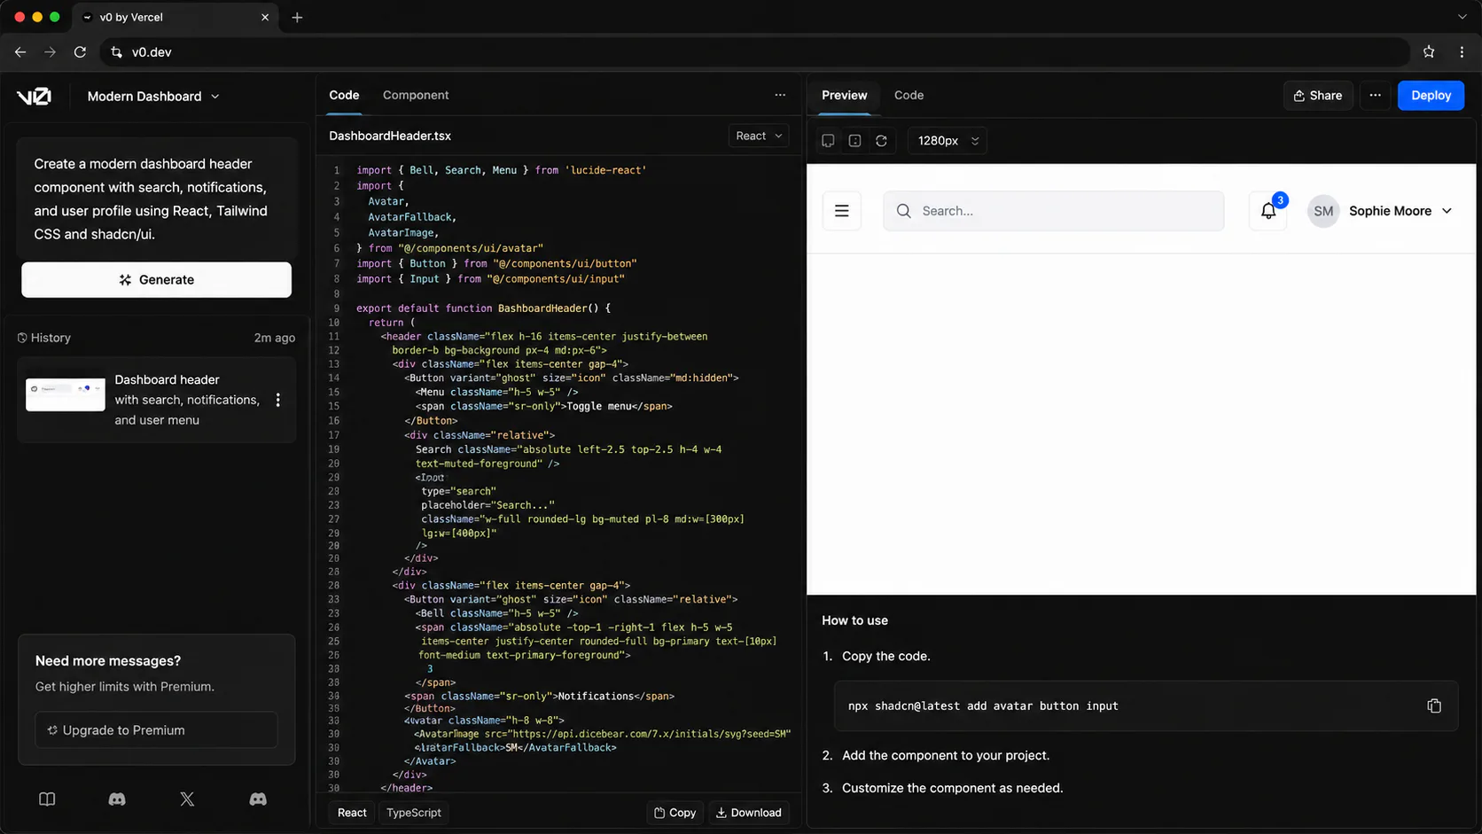
Task: Reload the page in the browser
Action: [x=80, y=51]
